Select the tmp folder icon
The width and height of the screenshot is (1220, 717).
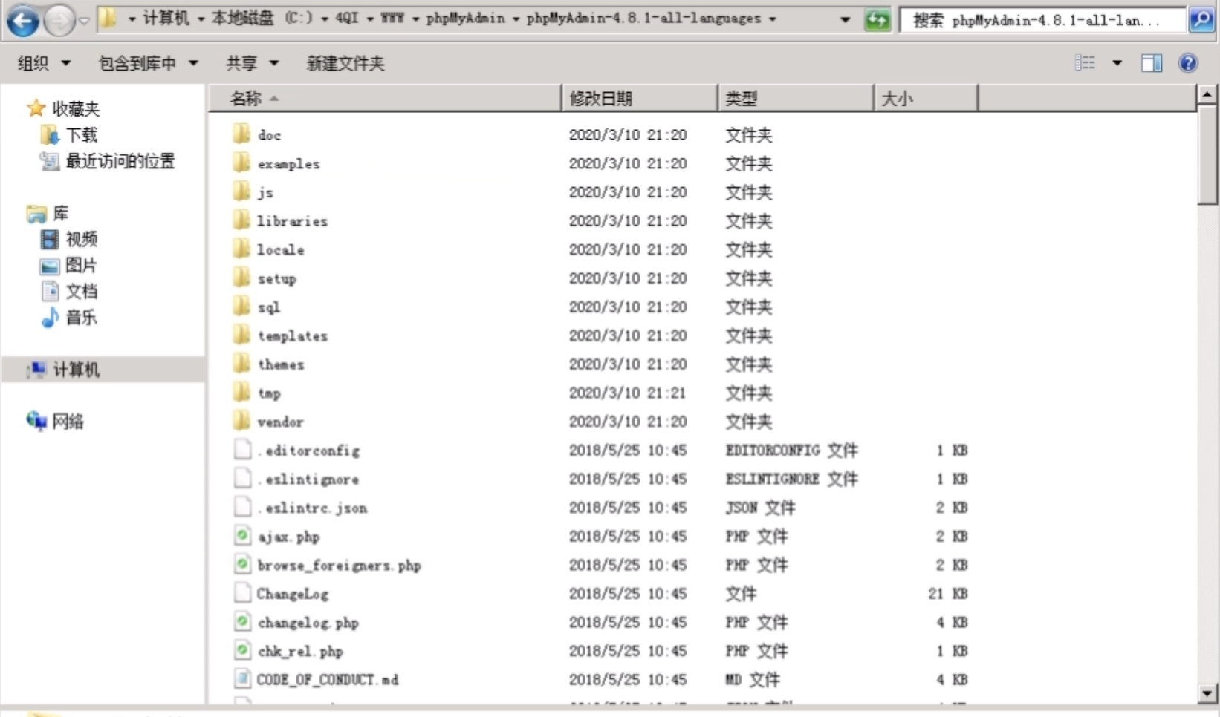[x=241, y=393]
